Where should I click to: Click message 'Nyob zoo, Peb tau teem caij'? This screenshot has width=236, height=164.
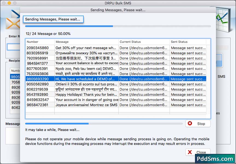click(86, 69)
